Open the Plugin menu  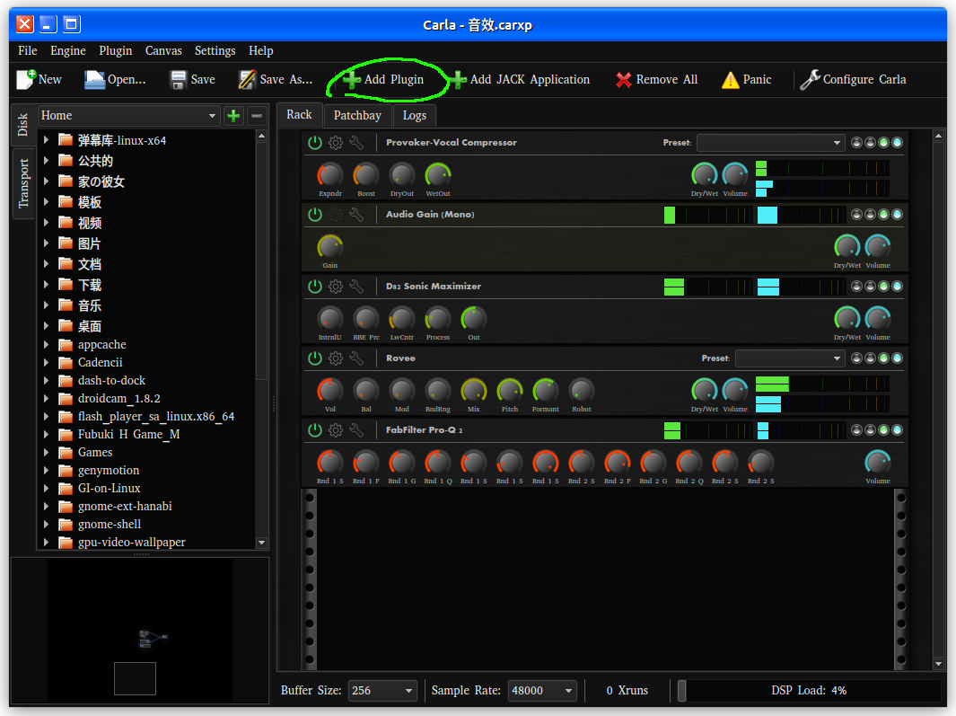click(115, 50)
